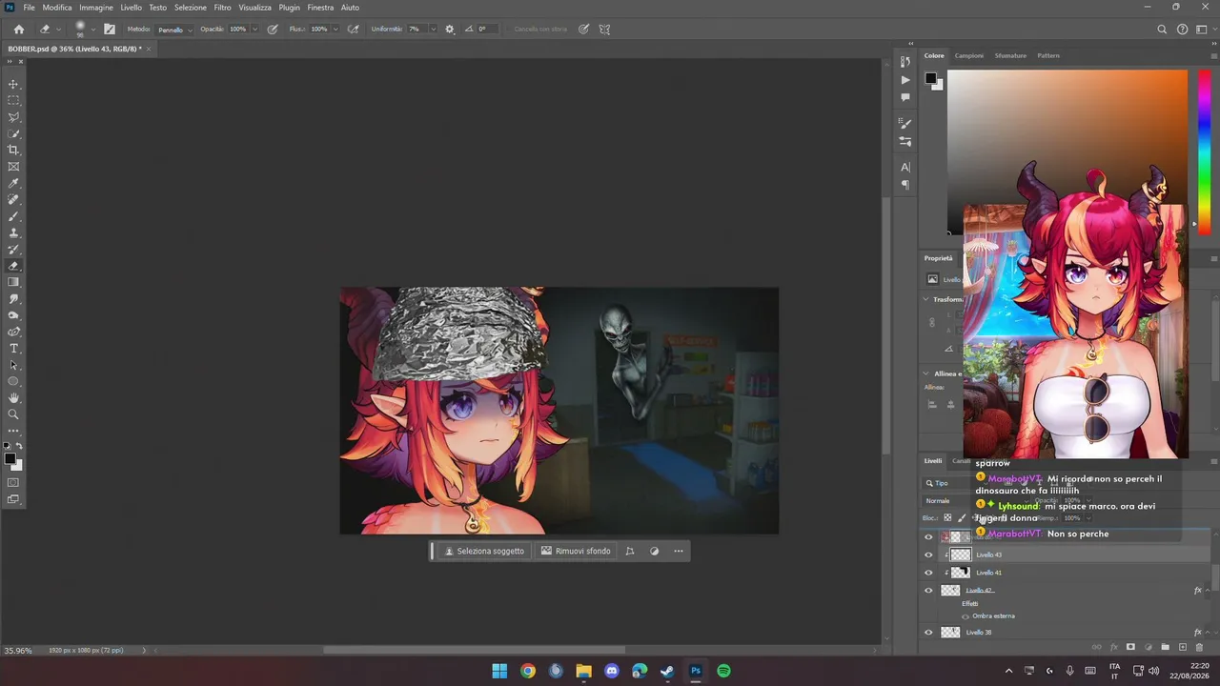Hide the Livello 38 layer

pos(929,632)
